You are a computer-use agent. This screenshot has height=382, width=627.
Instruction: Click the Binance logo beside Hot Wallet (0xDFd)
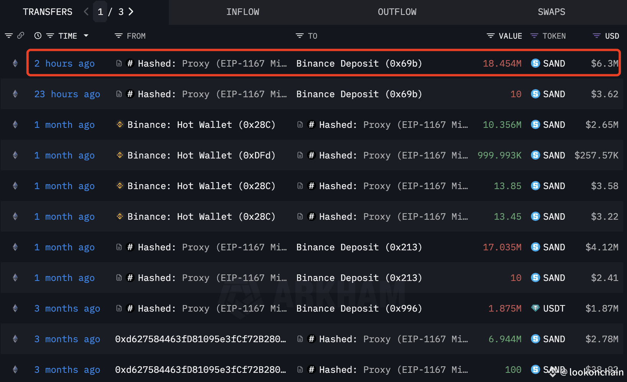(120, 155)
